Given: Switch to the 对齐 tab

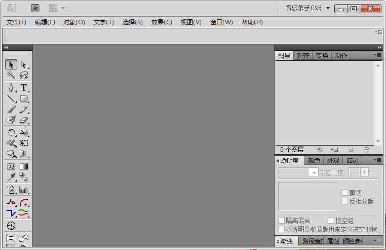Looking at the screenshot, I should [303, 56].
